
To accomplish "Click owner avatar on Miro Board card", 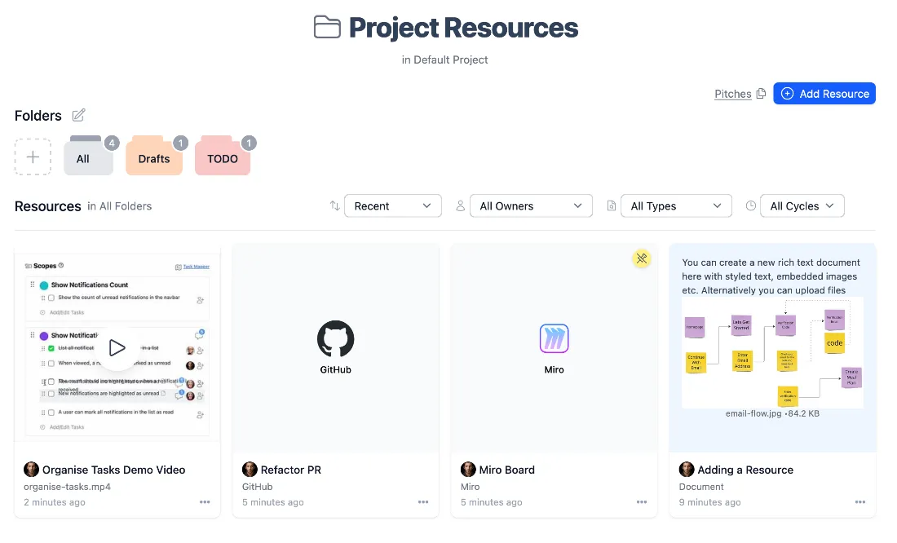I will (468, 470).
